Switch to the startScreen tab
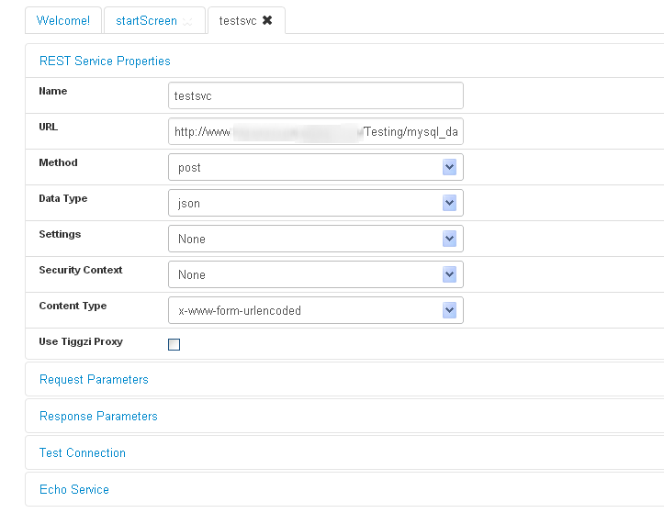The height and width of the screenshot is (524, 664). pyautogui.click(x=146, y=20)
